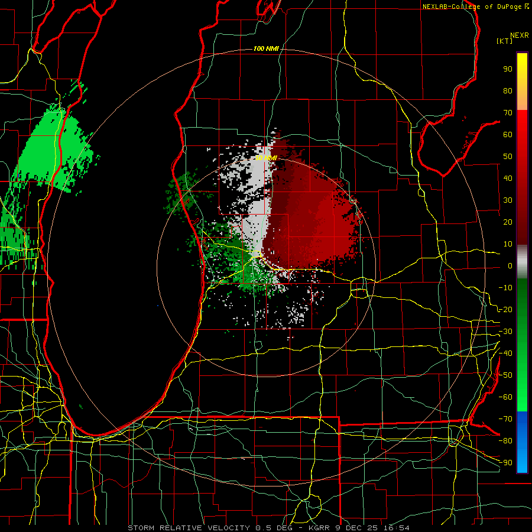Viewport: 532px width, 532px height.
Task: Click the -70 value on the velocity scale
Action: pos(505,419)
